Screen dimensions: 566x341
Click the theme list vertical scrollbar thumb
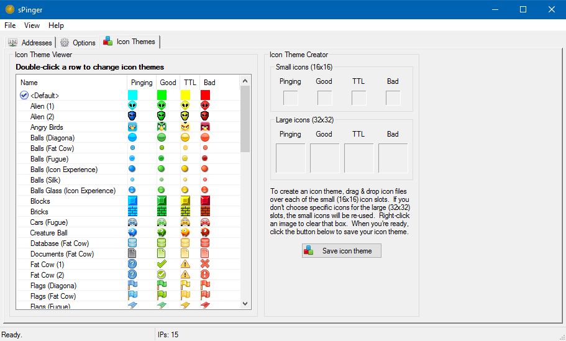(x=245, y=119)
